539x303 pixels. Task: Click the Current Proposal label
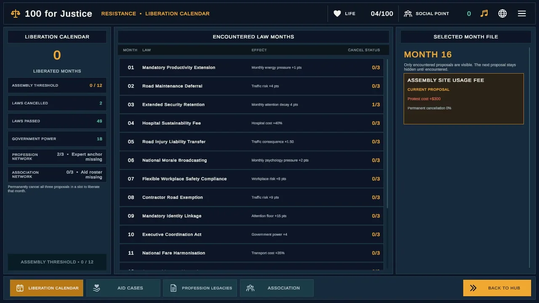428,90
